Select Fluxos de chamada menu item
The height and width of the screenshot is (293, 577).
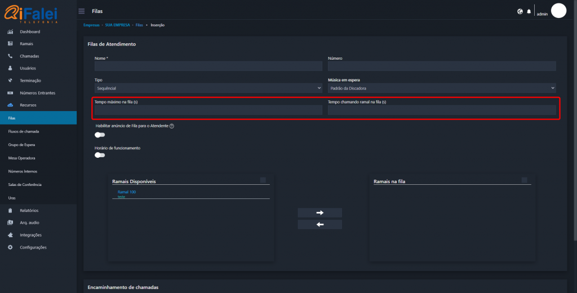point(24,131)
